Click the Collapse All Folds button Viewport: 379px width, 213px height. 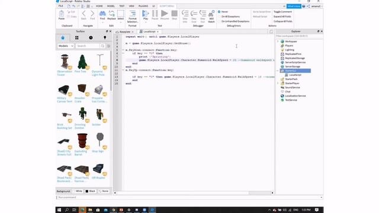(x=283, y=21)
